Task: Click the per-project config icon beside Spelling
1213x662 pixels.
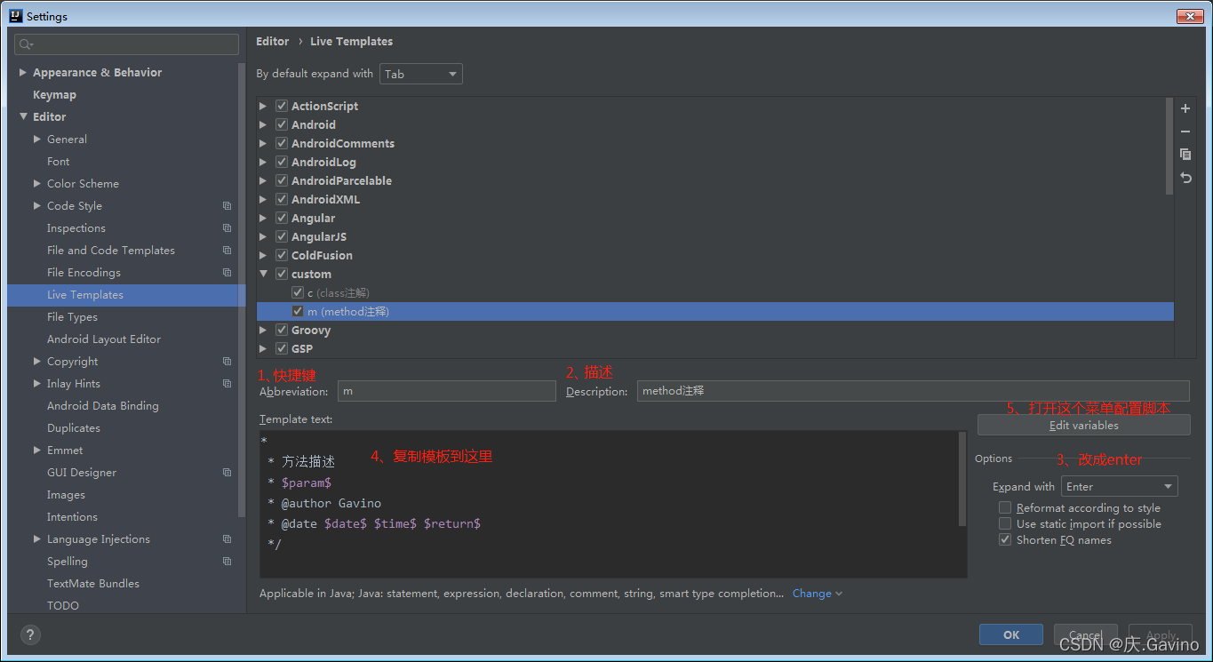Action: 227,561
